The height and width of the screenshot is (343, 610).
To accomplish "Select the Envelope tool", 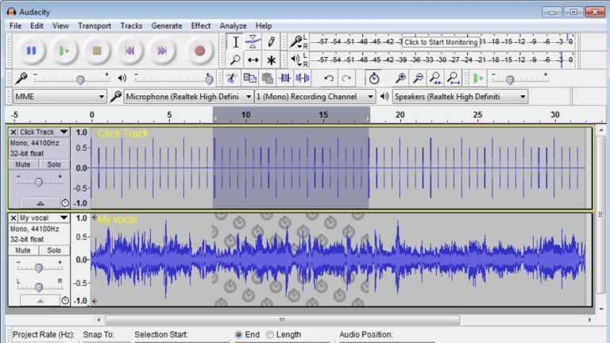I will tap(253, 42).
